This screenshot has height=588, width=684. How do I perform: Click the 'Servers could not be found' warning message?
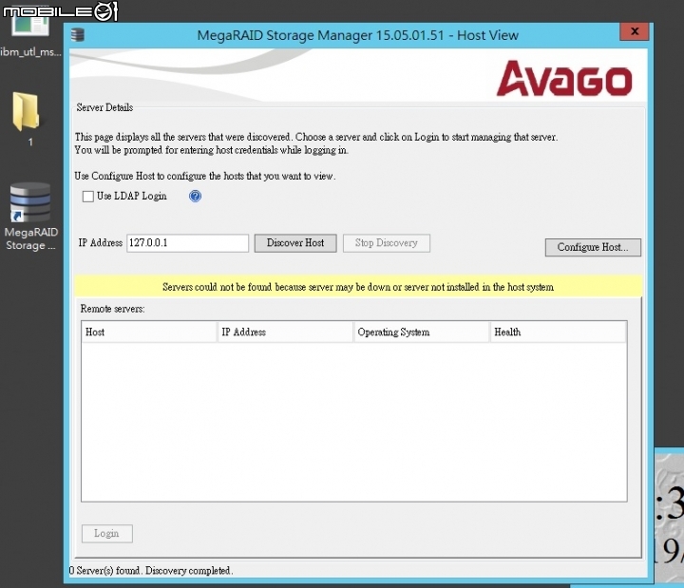358,287
